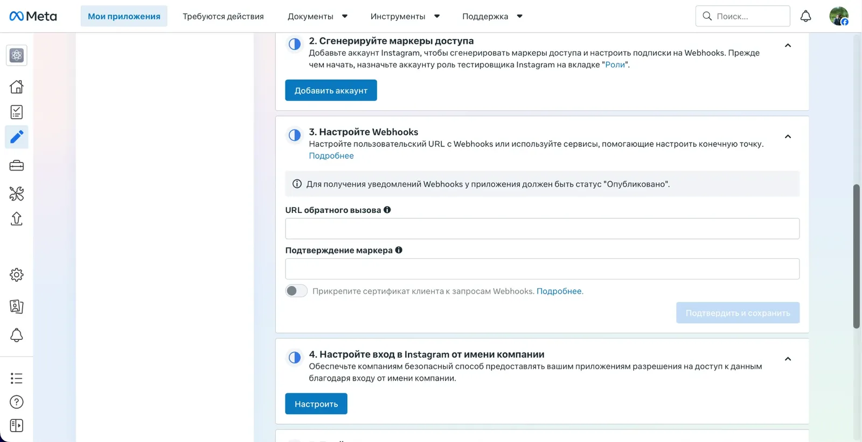
Task: Click Подтвердить и сохранить button
Action: (x=738, y=313)
